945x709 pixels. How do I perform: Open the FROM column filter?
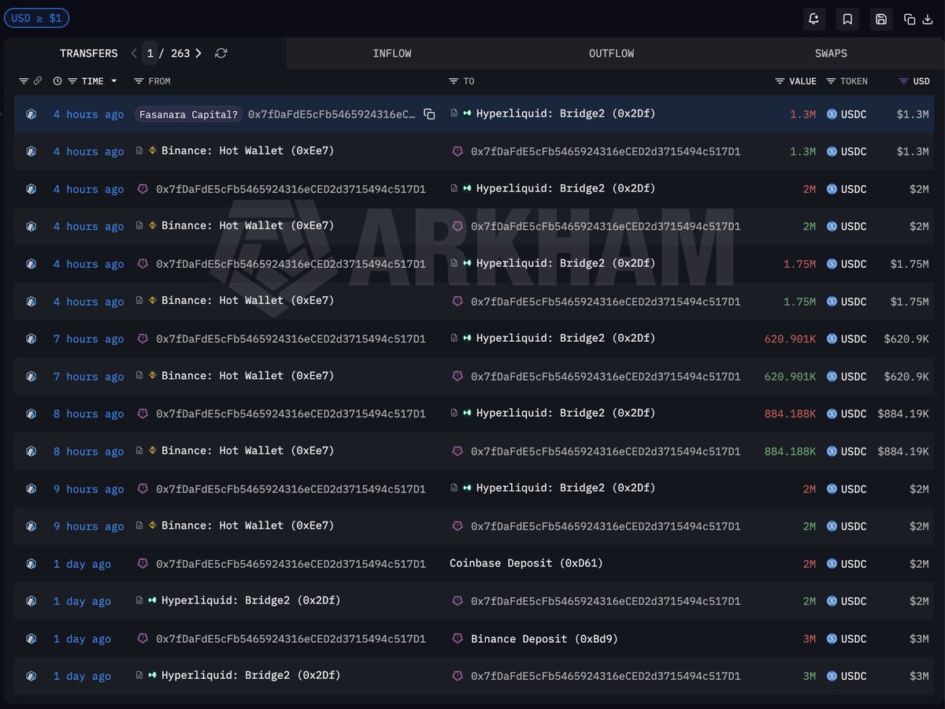pos(139,81)
